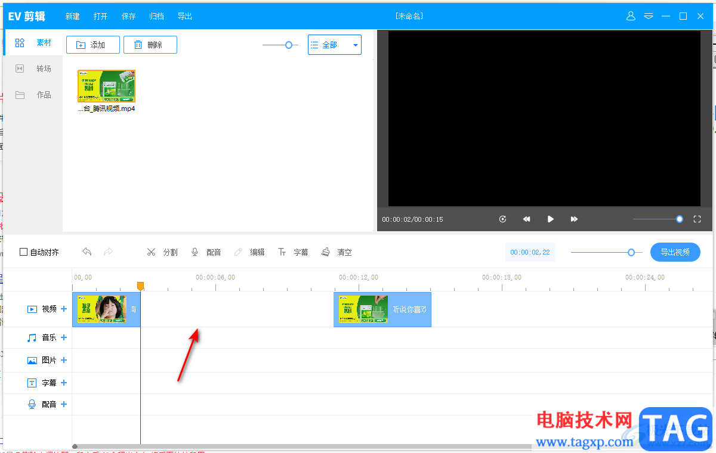This screenshot has width=716, height=453.
Task: Click the 00:00:24,00 ruler label
Action: pos(645,277)
